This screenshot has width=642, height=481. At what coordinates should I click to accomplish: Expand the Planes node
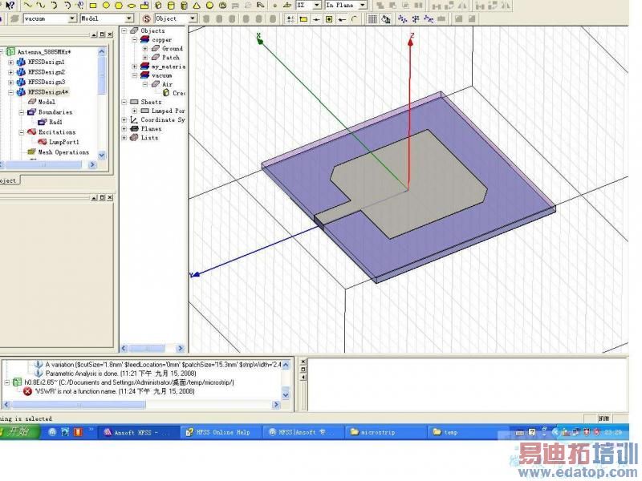tap(124, 129)
